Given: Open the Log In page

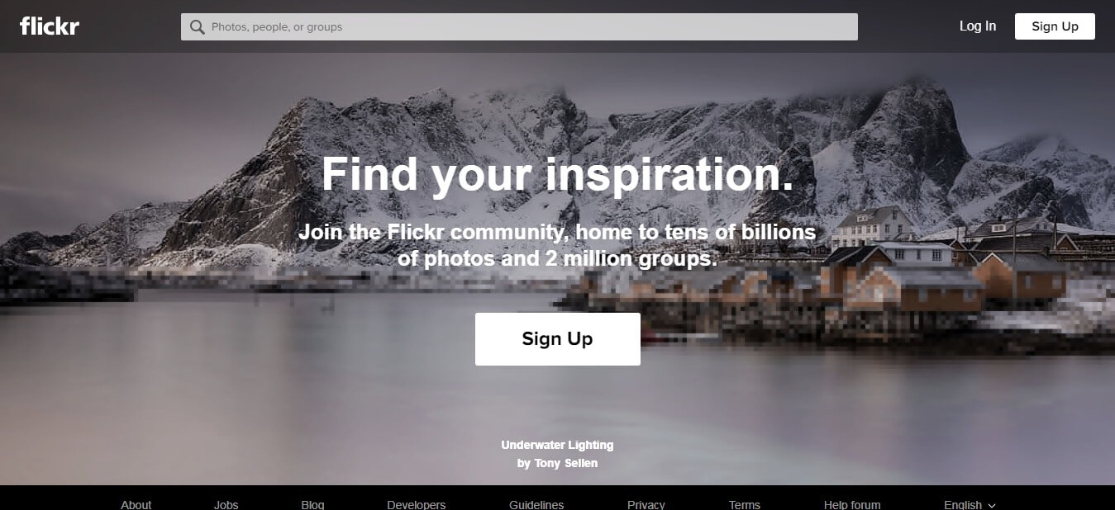Looking at the screenshot, I should pyautogui.click(x=978, y=26).
